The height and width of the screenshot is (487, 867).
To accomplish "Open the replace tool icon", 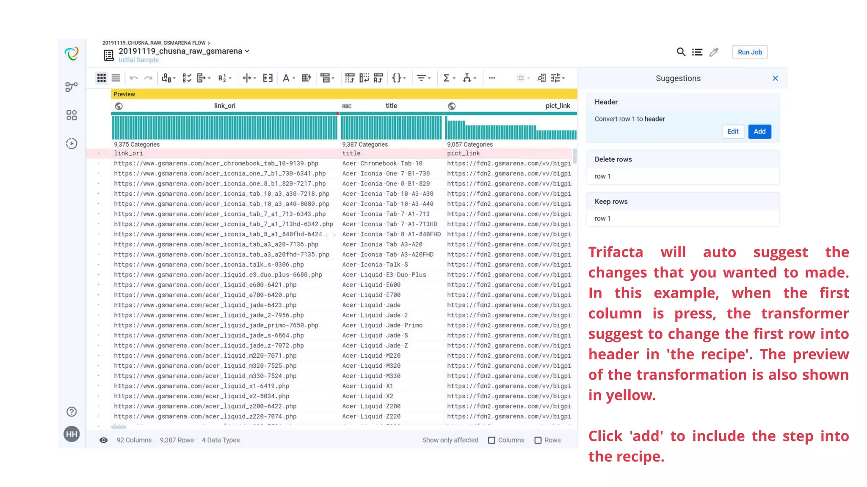I will [x=168, y=78].
